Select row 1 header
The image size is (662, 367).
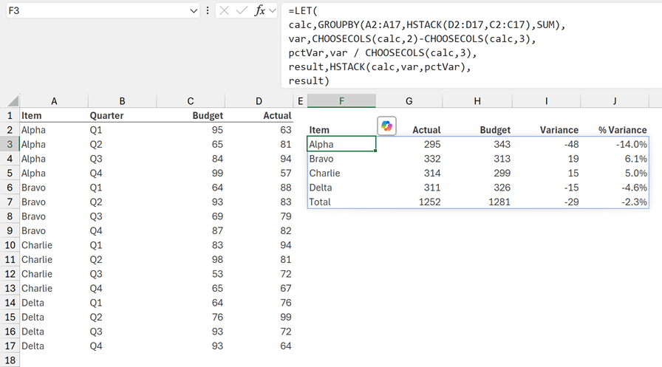[x=10, y=115]
